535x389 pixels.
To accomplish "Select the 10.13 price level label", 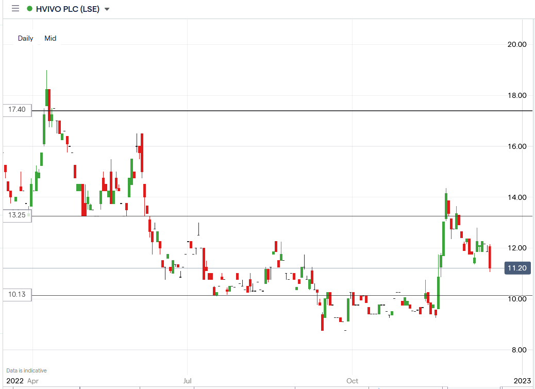I will 17,295.
